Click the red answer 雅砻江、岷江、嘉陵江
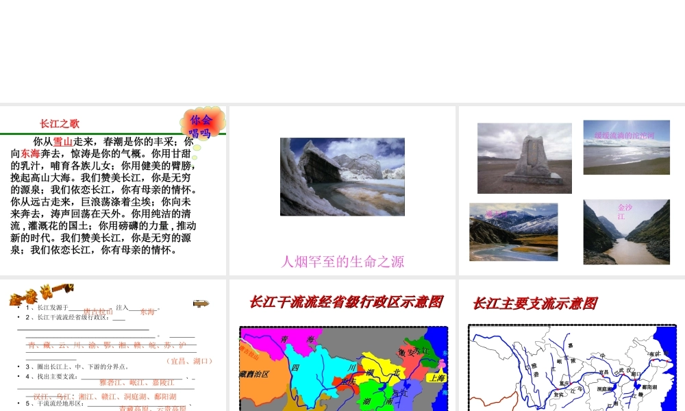Viewport: 685px width, 411px height. 137,383
